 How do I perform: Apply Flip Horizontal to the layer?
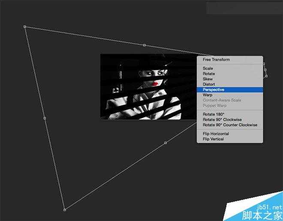216,134
